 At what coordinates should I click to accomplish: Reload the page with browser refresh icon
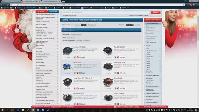[x=7, y=5]
